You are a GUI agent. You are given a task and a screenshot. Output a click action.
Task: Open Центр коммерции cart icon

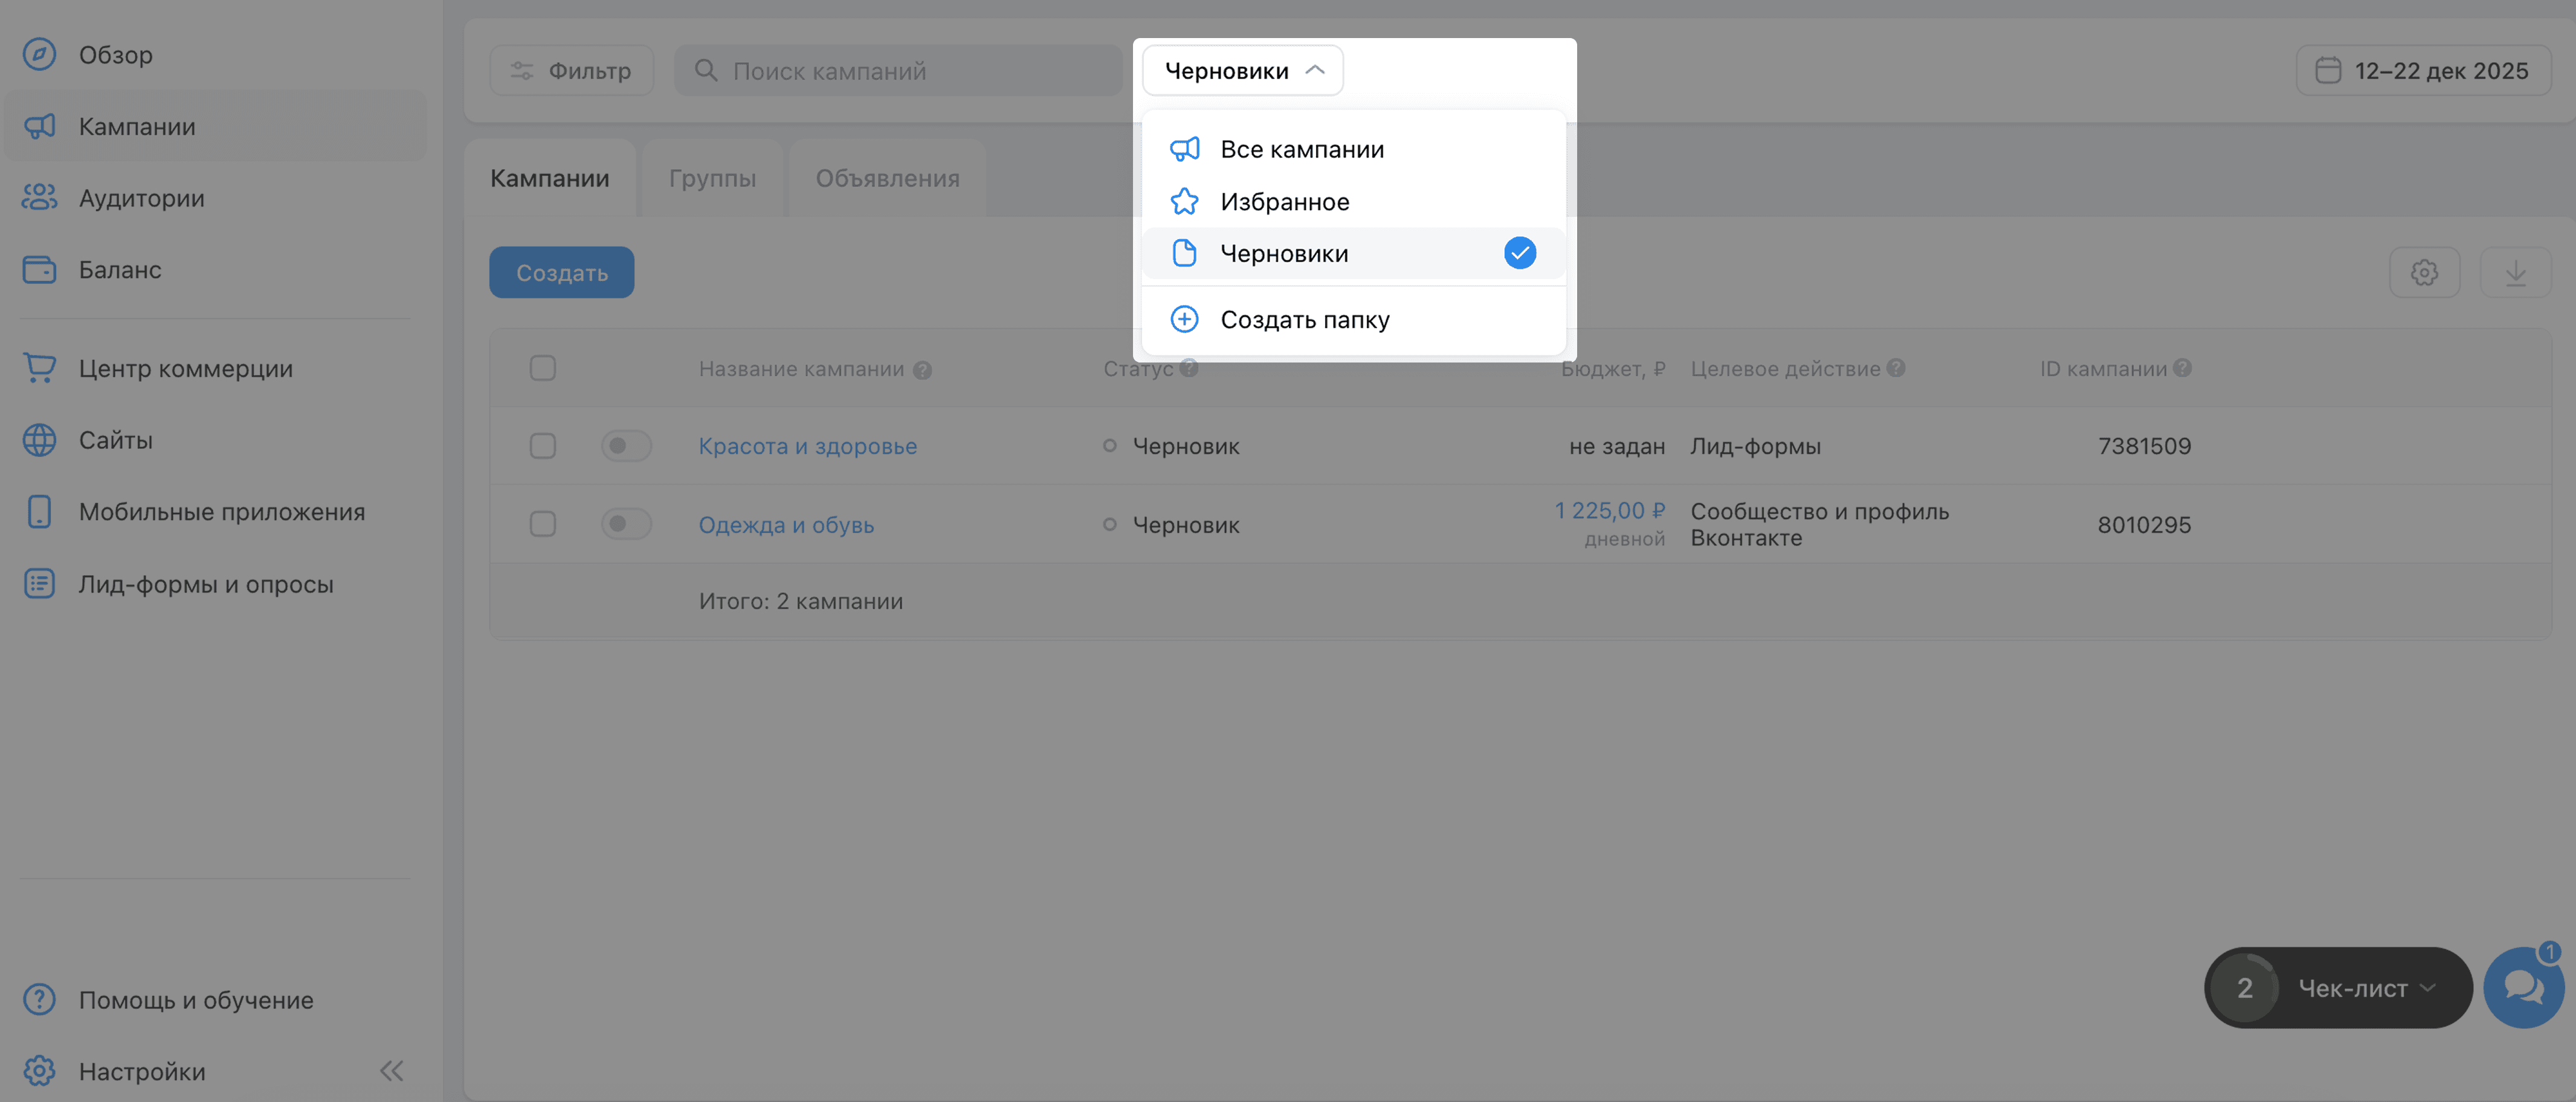(39, 367)
